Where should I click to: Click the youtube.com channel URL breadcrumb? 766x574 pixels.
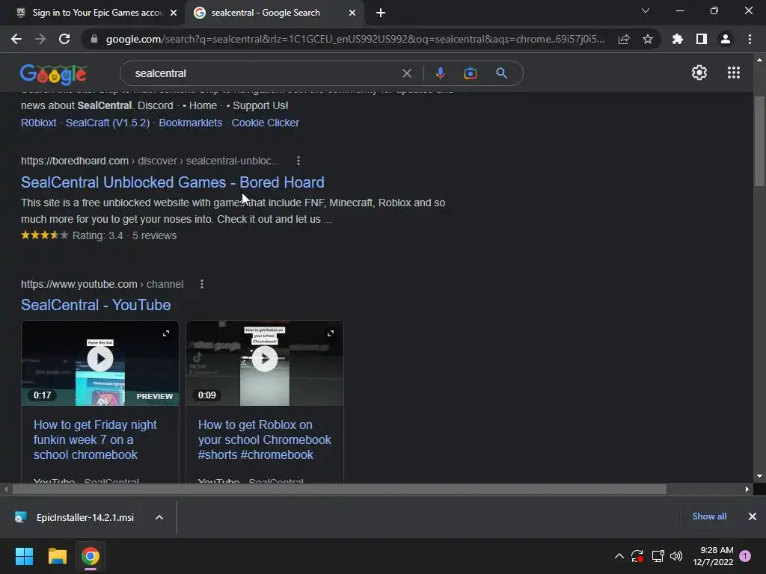102,284
